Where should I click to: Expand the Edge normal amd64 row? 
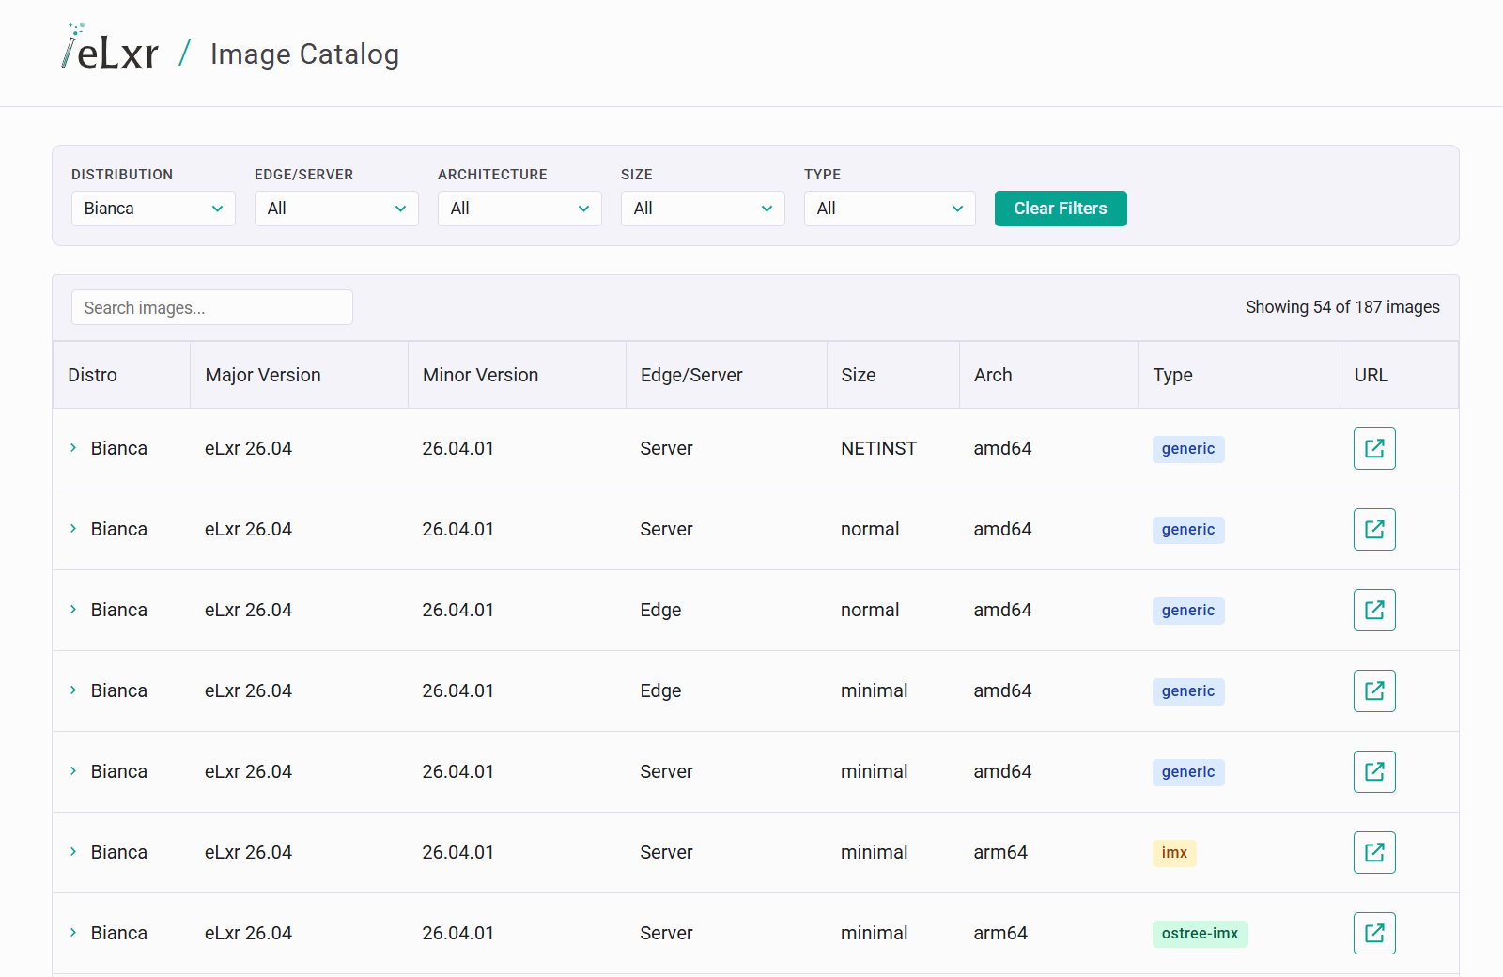point(73,610)
